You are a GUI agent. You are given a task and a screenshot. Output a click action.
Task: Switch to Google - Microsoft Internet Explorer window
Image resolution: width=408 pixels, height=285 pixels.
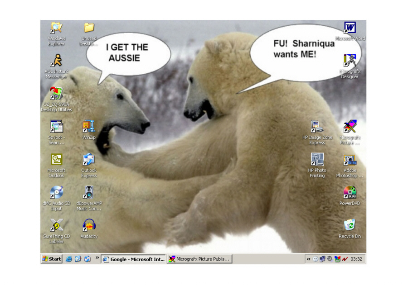(x=133, y=259)
